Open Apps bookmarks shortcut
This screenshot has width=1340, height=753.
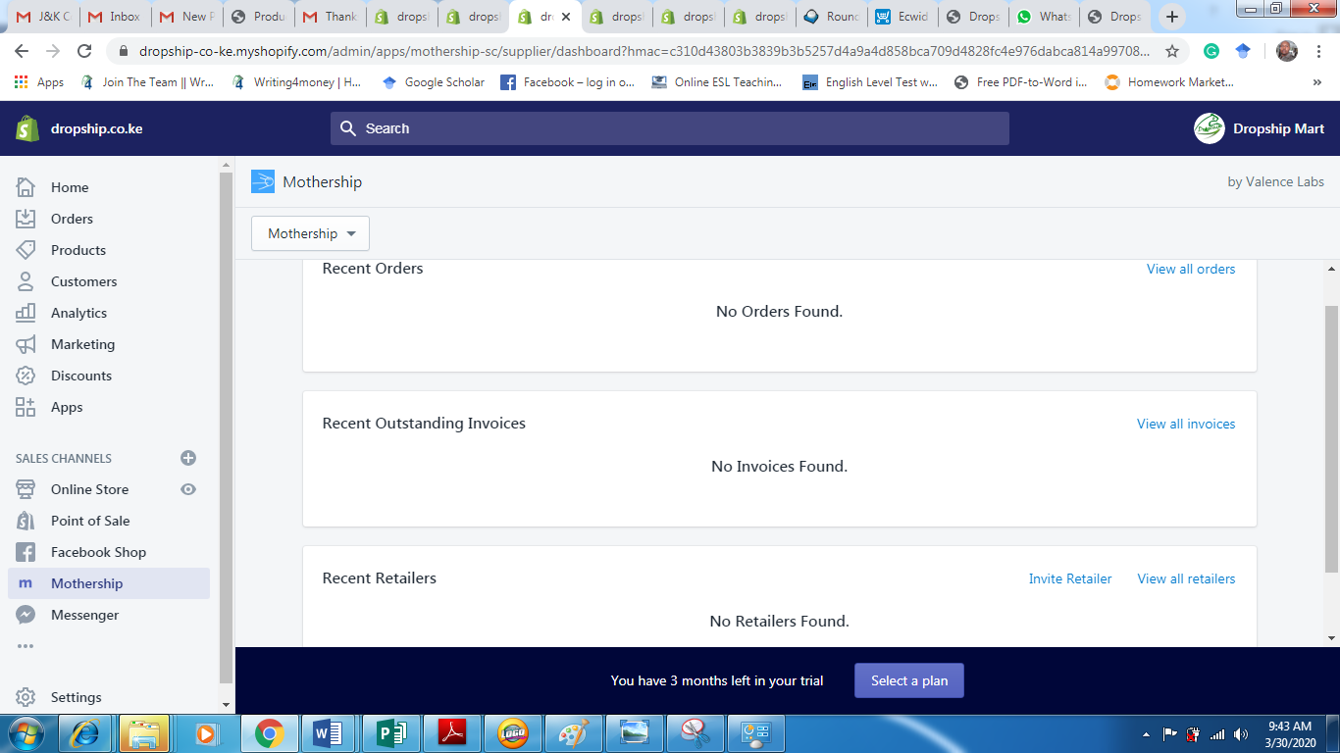point(39,82)
